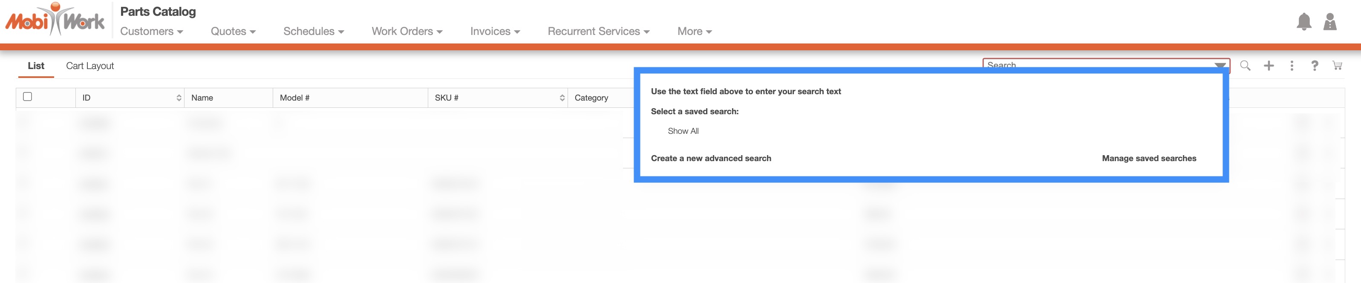
Task: Click the MobiWork logo
Action: coord(55,20)
